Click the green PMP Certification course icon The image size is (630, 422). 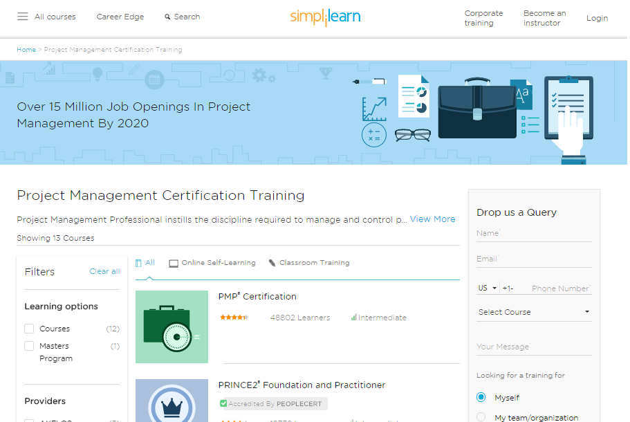click(172, 326)
